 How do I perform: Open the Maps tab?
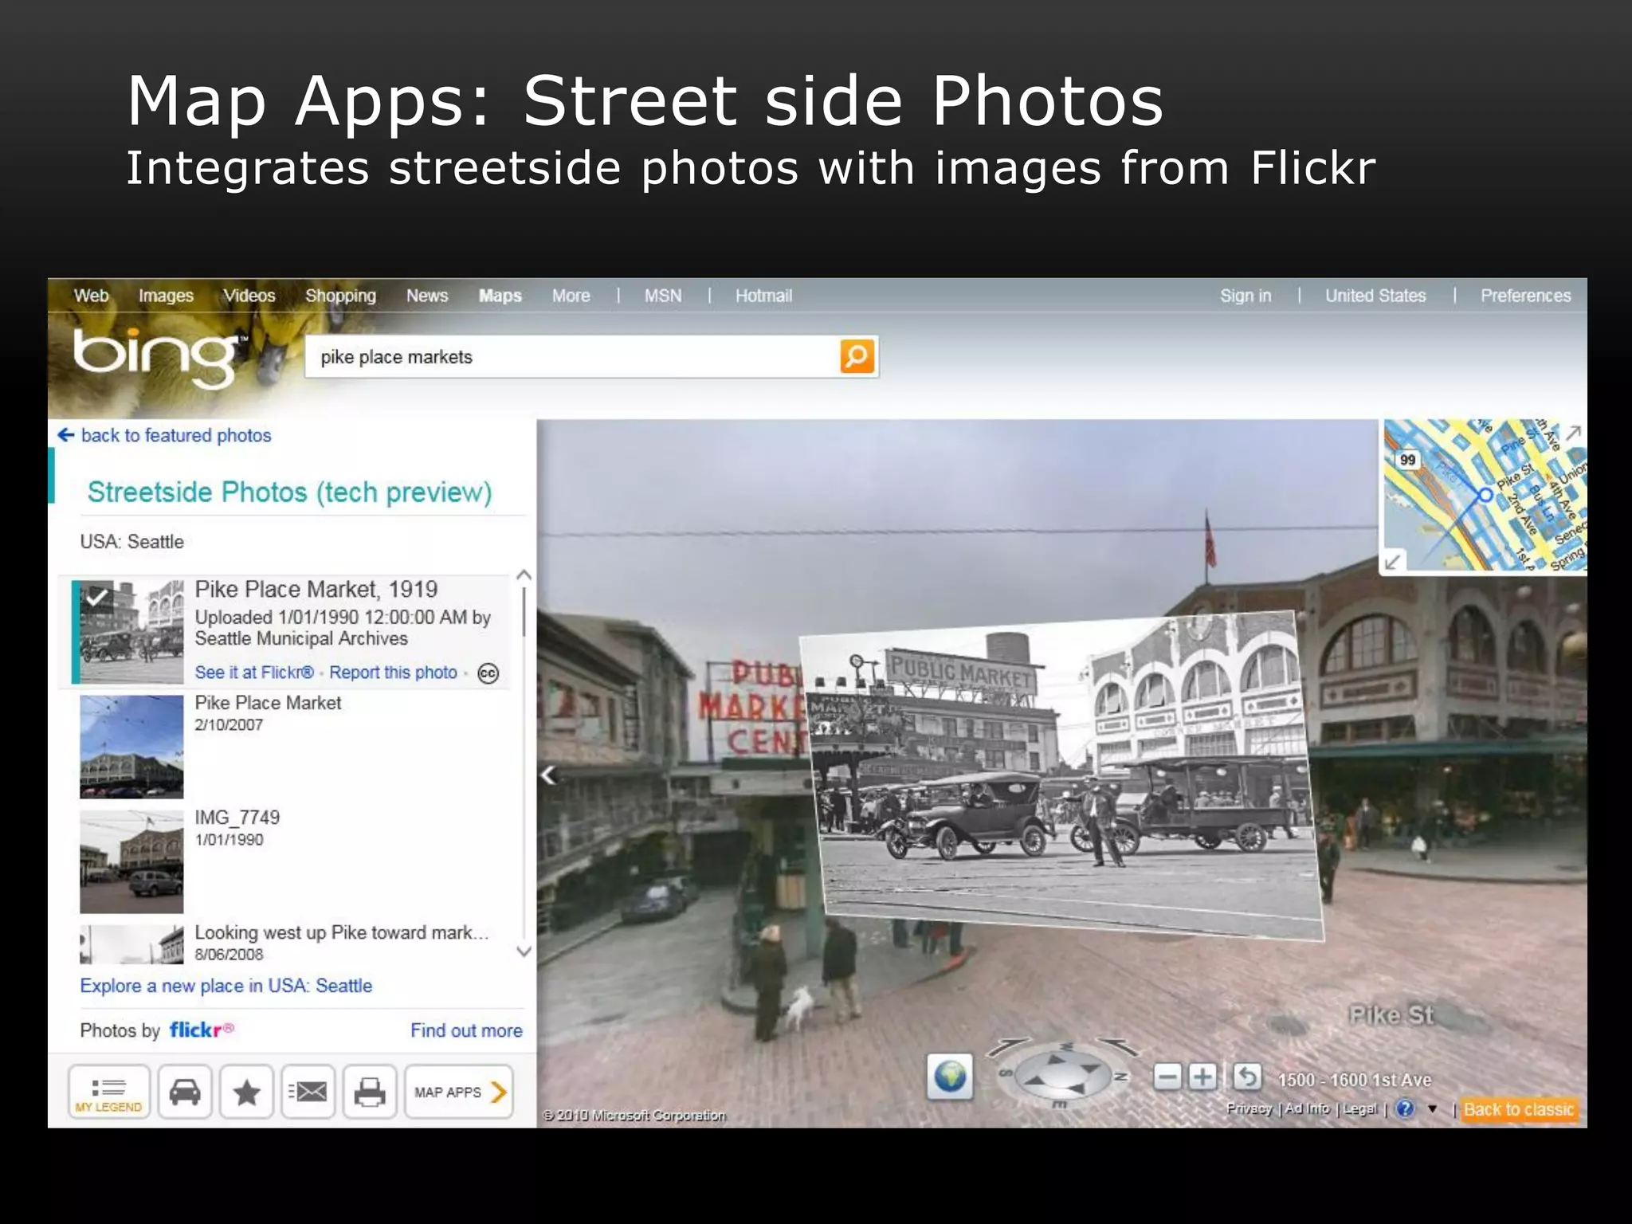pos(500,296)
